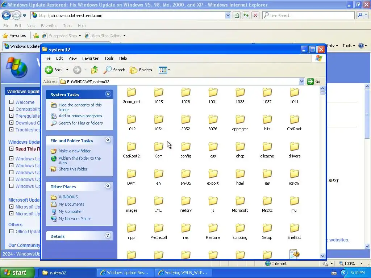Collapse the Other Places panel
371x278 pixels.
pyautogui.click(x=108, y=186)
